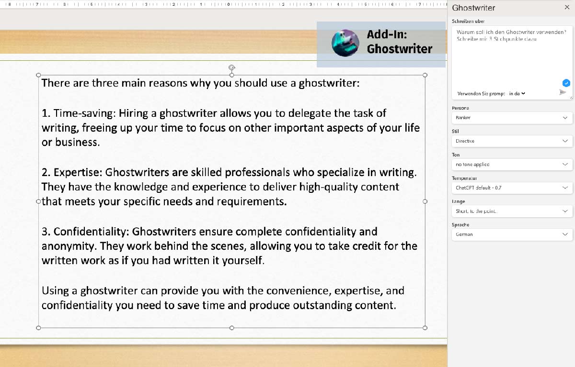The width and height of the screenshot is (575, 367).
Task: Open the Stil dropdown showing Directive
Action: [x=512, y=141]
